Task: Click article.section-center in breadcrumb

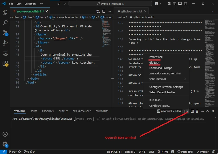Action: coord(66,17)
